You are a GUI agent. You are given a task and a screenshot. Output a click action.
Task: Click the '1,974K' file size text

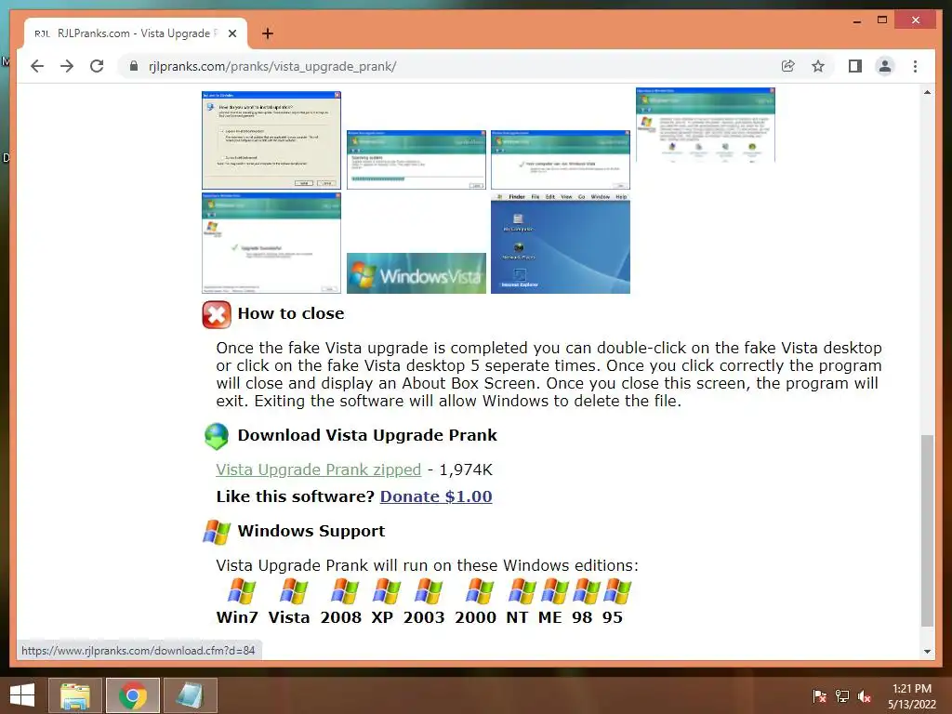(x=466, y=469)
